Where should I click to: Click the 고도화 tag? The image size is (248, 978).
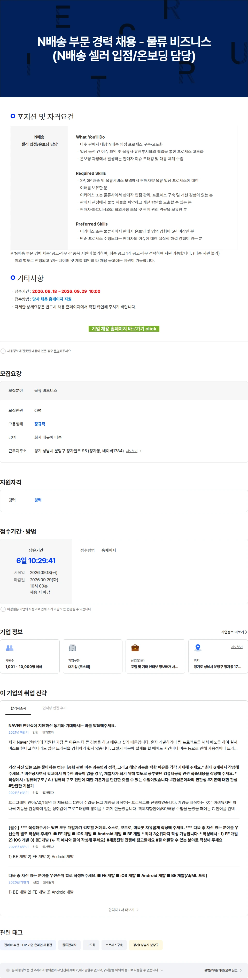point(91,945)
